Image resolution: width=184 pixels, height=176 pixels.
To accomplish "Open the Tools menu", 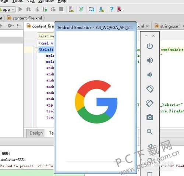I will (x=17, y=1).
